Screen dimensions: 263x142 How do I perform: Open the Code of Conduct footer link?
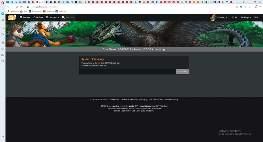155,99
